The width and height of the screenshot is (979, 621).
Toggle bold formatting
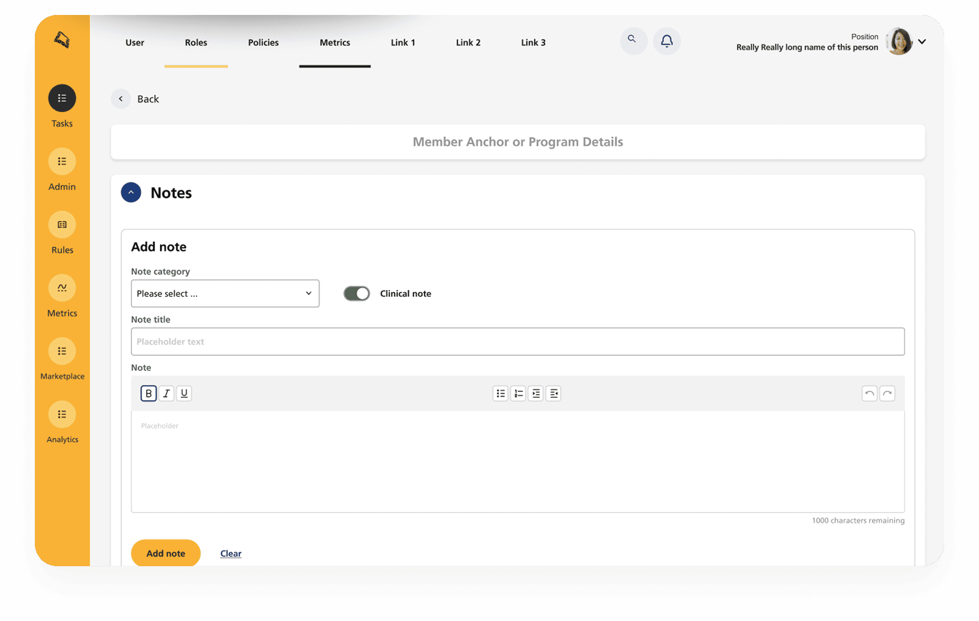[149, 393]
